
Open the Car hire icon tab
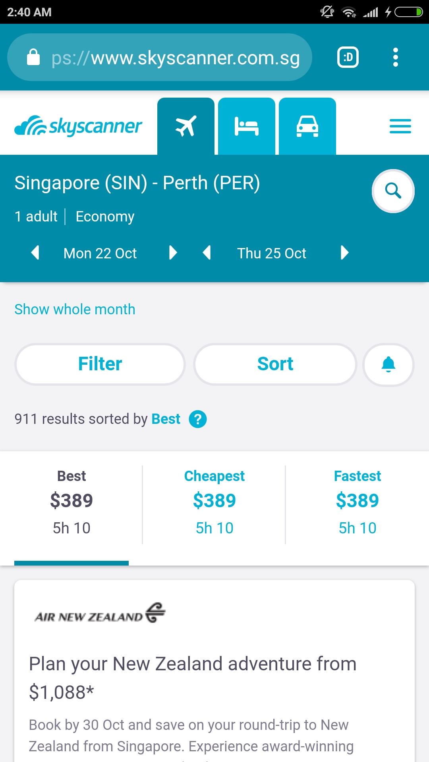[307, 126]
